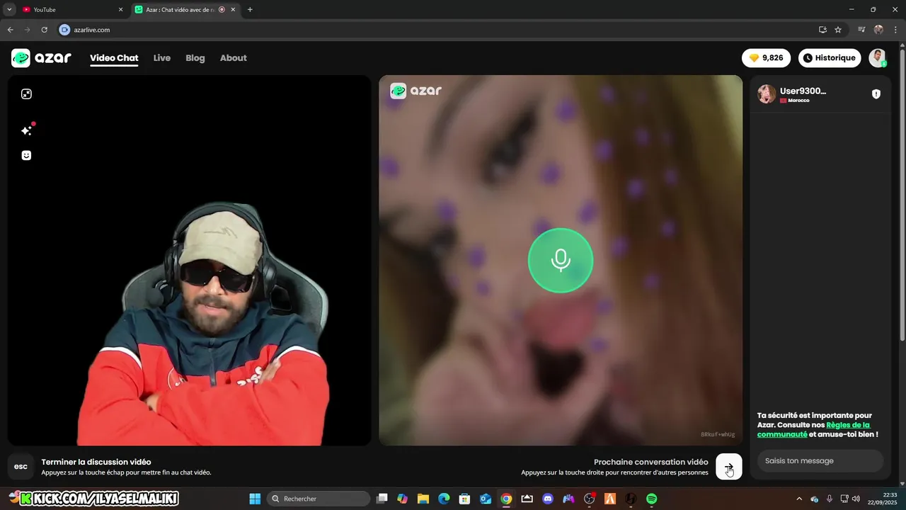906x510 pixels.
Task: Open Discord from the taskbar
Action: click(547, 499)
